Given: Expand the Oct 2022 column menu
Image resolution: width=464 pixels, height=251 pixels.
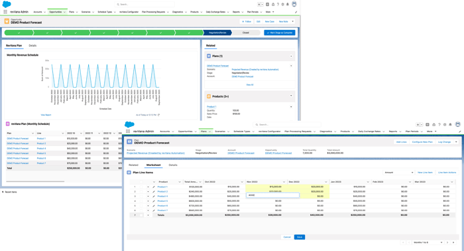Looking at the screenshot, I should point(242,182).
